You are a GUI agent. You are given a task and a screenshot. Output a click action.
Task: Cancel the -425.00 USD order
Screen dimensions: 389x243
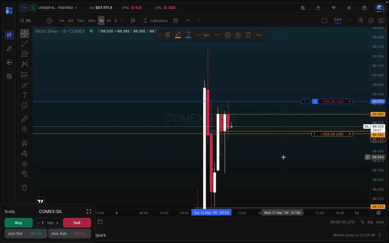(x=350, y=134)
